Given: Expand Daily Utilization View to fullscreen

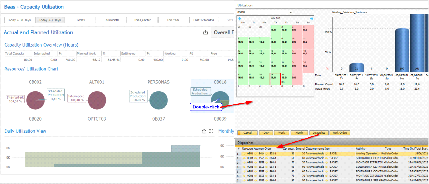Looking at the screenshot, I should (212, 131).
